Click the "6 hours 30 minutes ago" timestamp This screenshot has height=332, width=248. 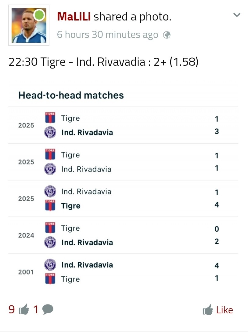click(x=107, y=35)
